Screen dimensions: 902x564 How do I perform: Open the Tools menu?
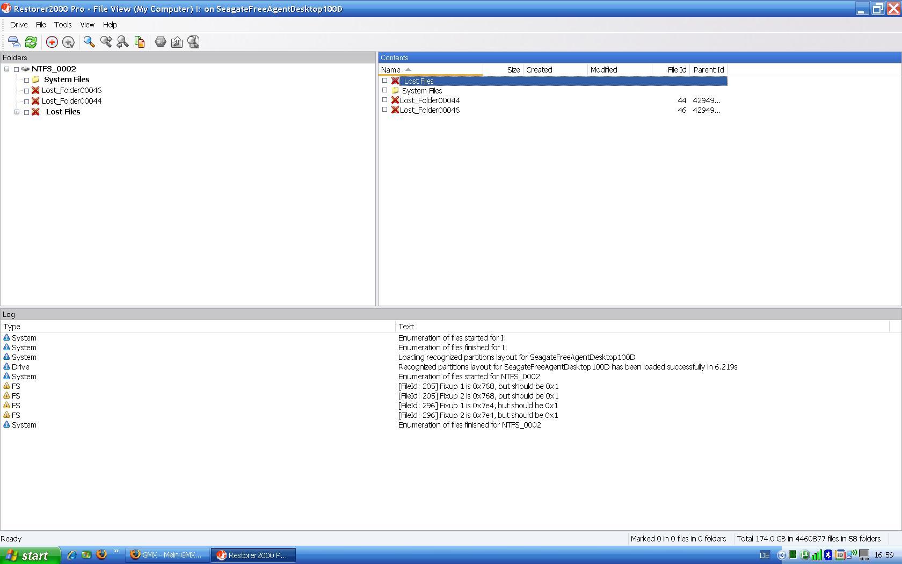(63, 25)
